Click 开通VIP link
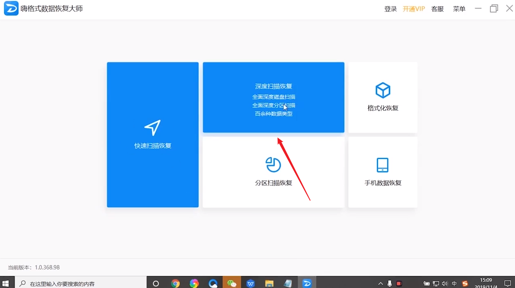Screen dimensions: 515x288 pyautogui.click(x=414, y=9)
